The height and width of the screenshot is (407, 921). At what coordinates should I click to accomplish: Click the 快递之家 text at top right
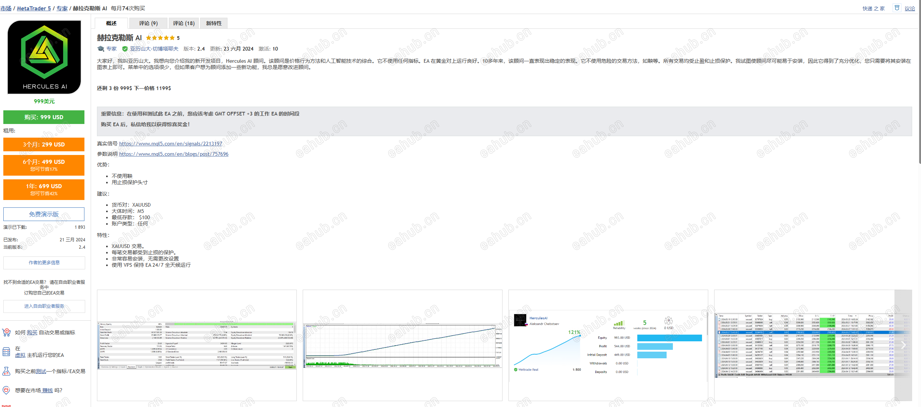873,8
